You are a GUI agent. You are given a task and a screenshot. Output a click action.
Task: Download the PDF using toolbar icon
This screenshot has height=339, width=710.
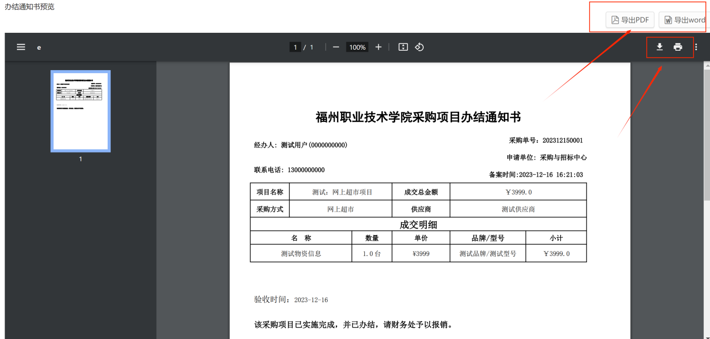pyautogui.click(x=660, y=47)
